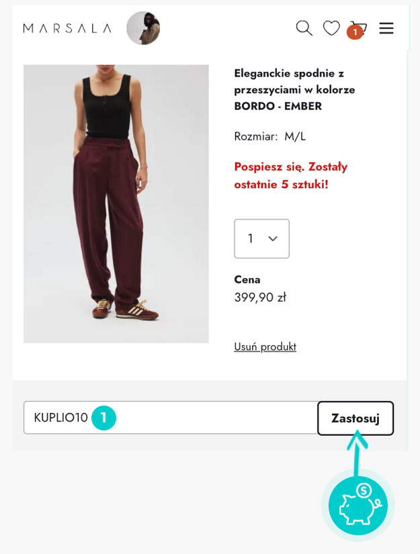This screenshot has width=420, height=554.
Task: Click the teal piggy bank icon
Action: pyautogui.click(x=358, y=505)
